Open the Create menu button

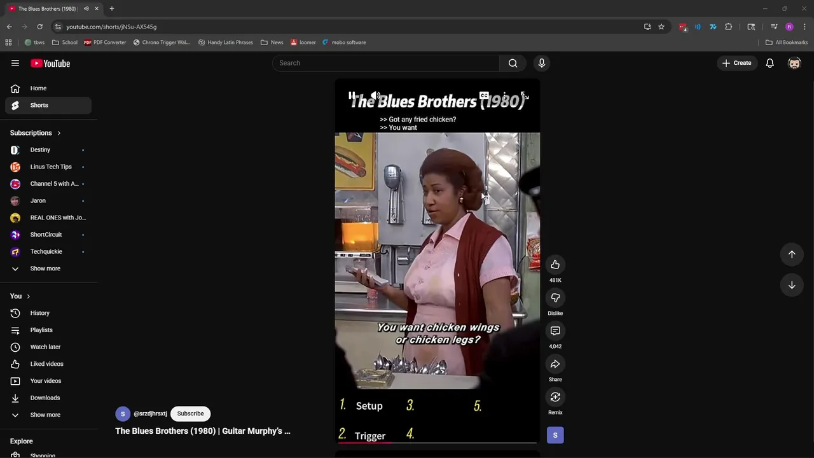coord(736,63)
